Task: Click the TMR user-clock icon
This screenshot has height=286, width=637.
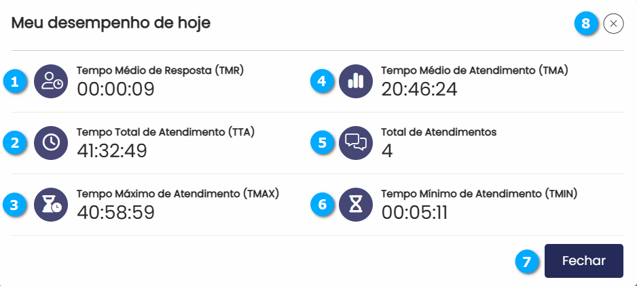Action: click(51, 81)
